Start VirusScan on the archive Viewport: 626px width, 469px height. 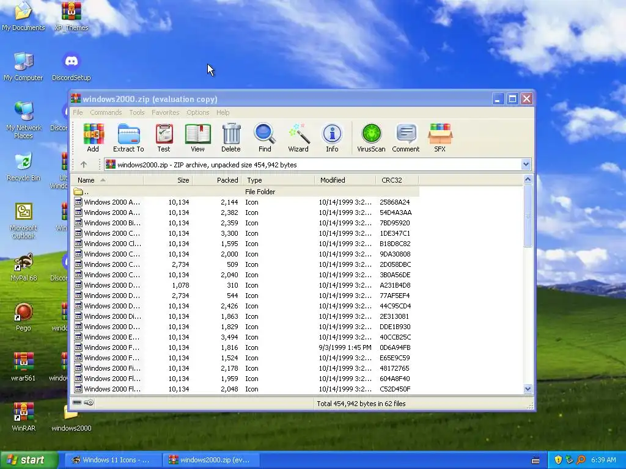coord(371,138)
